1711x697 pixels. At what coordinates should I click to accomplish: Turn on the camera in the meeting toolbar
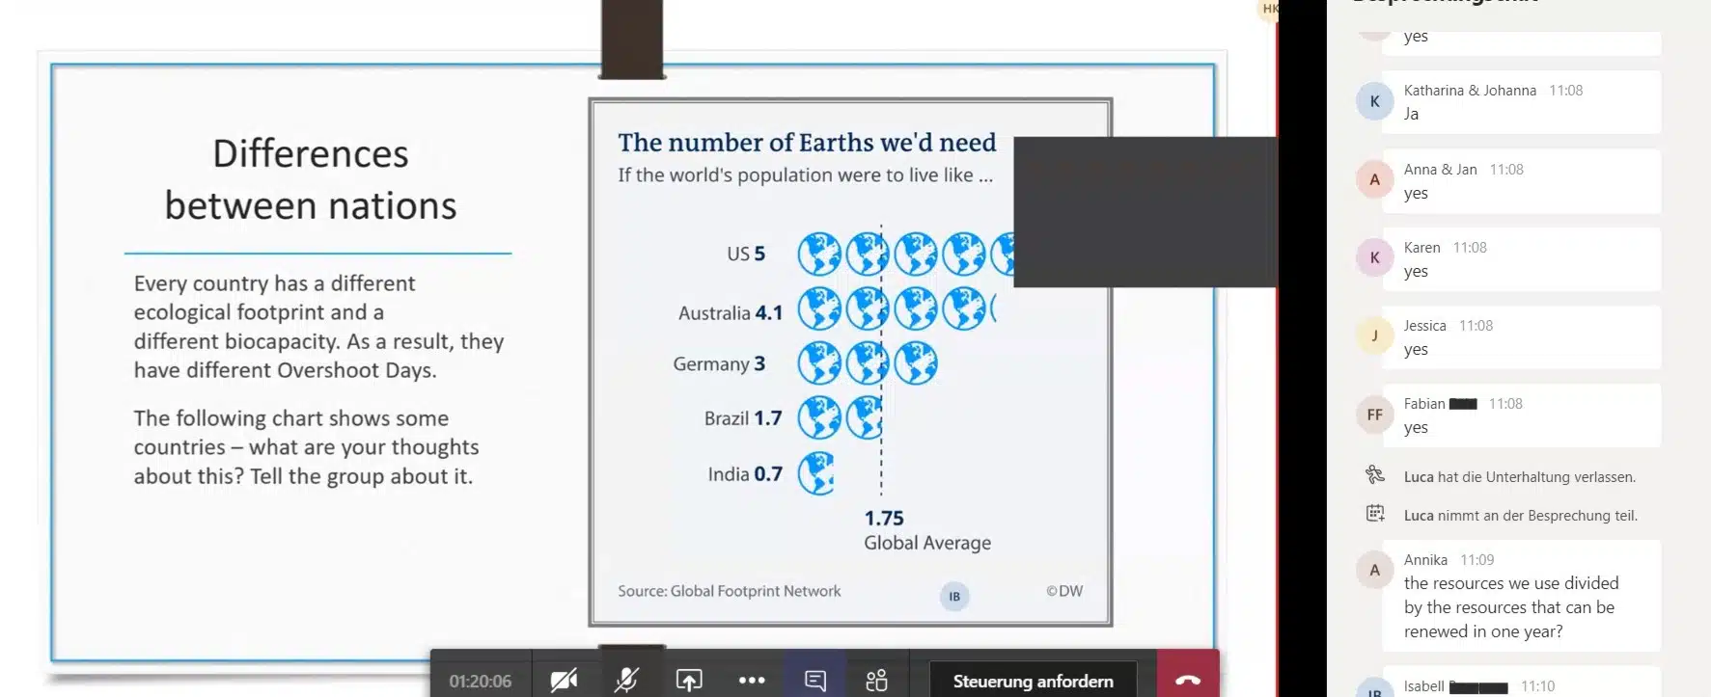point(564,681)
